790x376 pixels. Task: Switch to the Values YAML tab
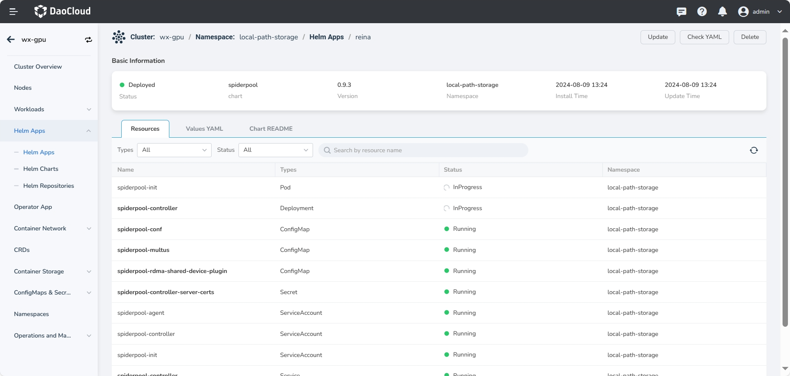204,129
